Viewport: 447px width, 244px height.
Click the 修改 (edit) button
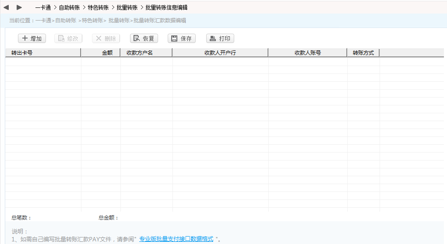click(68, 38)
